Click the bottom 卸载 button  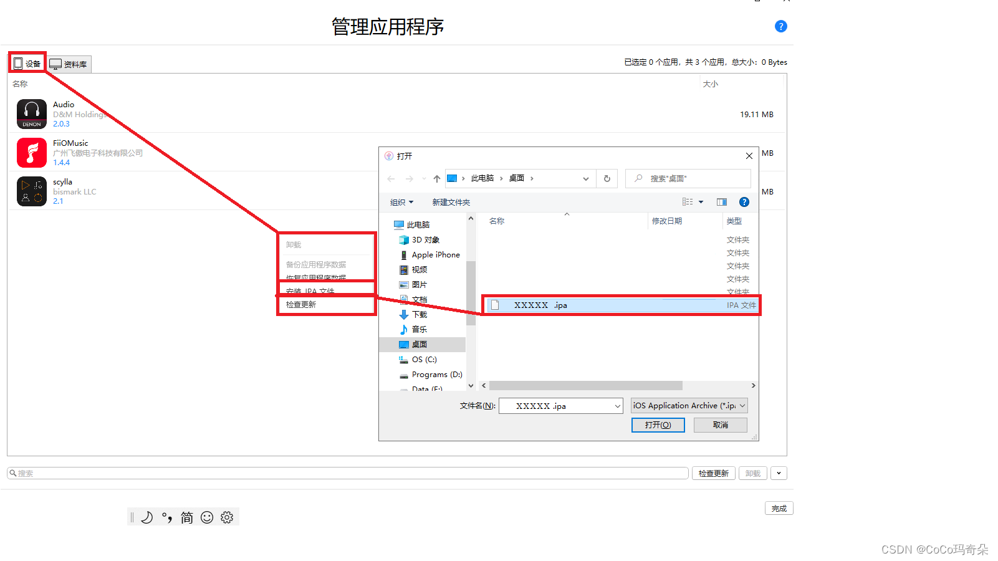pyautogui.click(x=753, y=474)
